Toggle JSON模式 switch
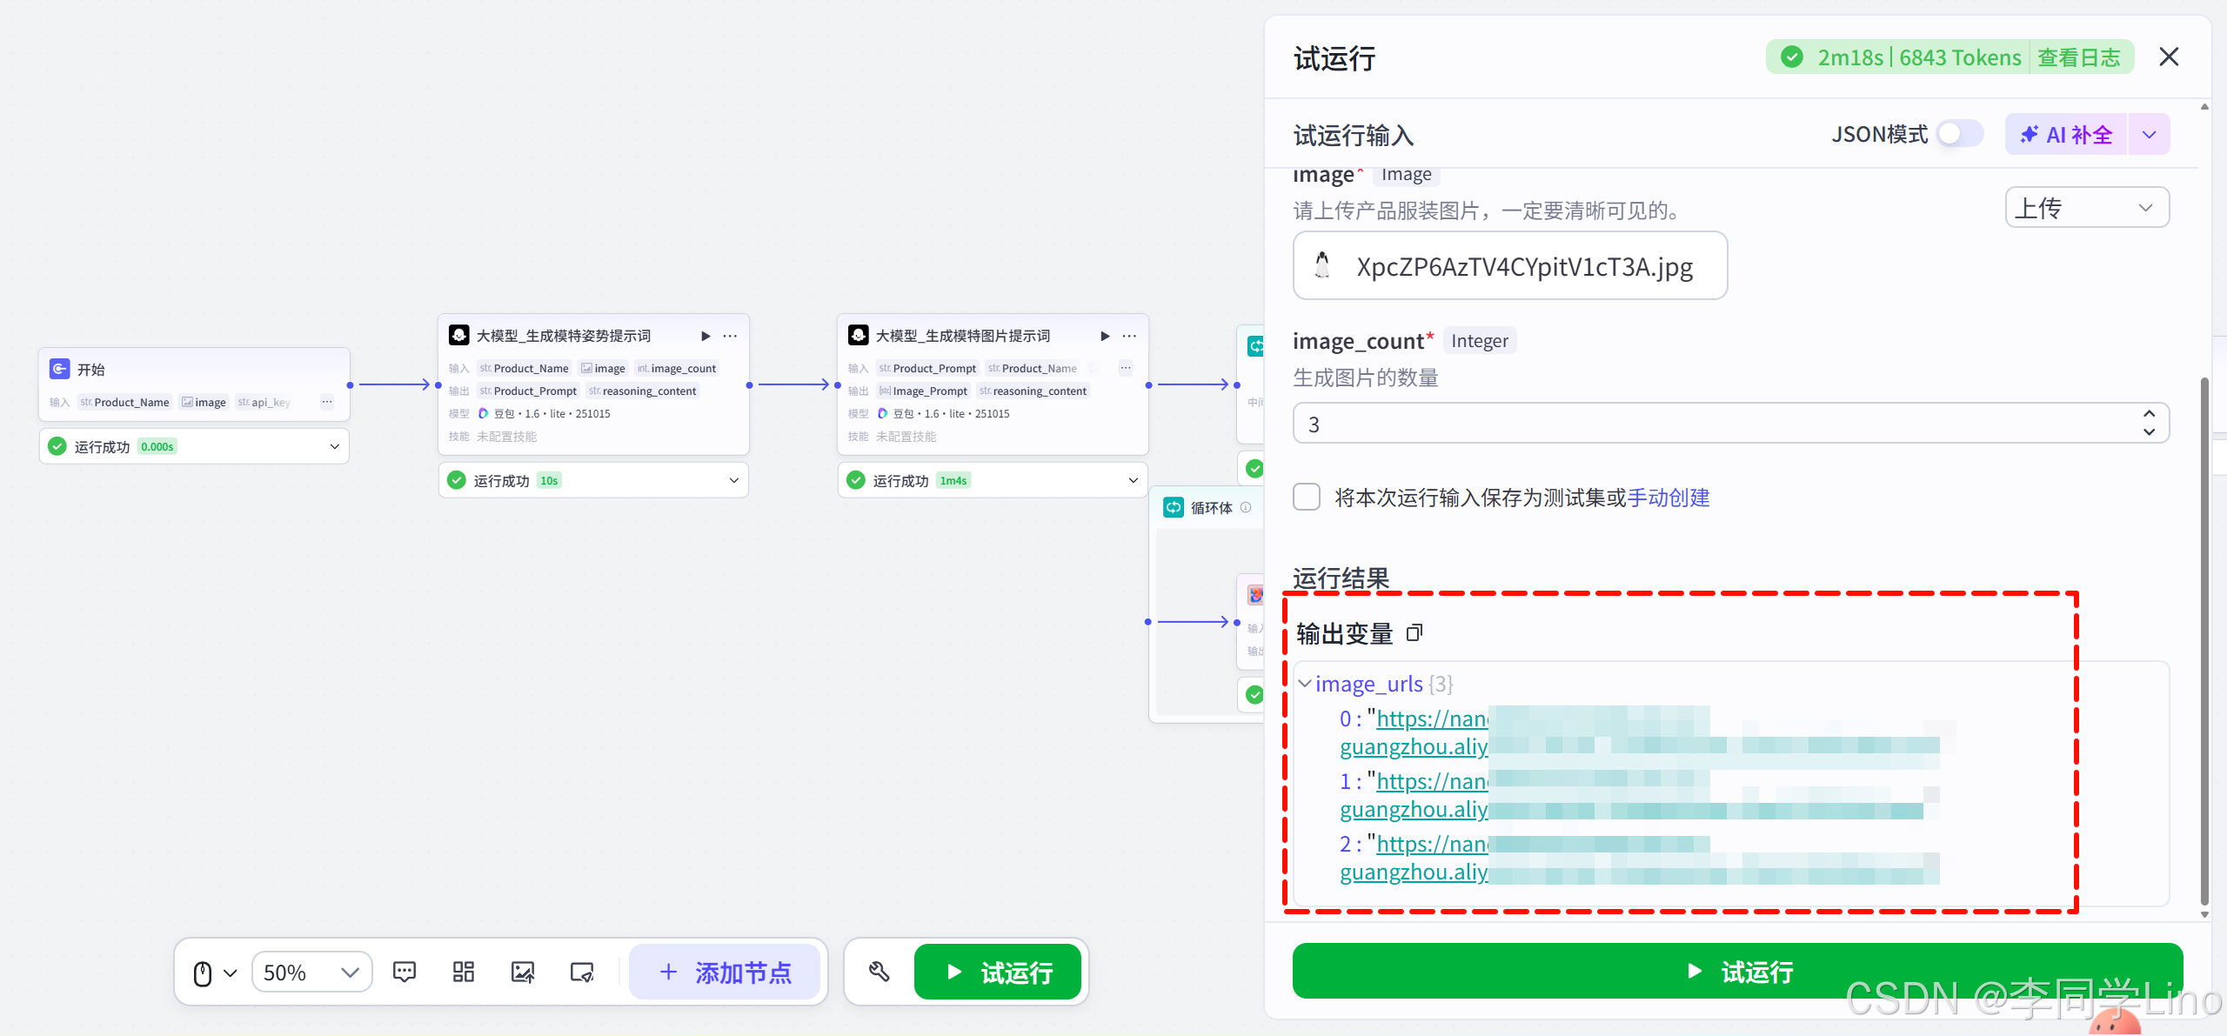2227x1036 pixels. 1960,134
